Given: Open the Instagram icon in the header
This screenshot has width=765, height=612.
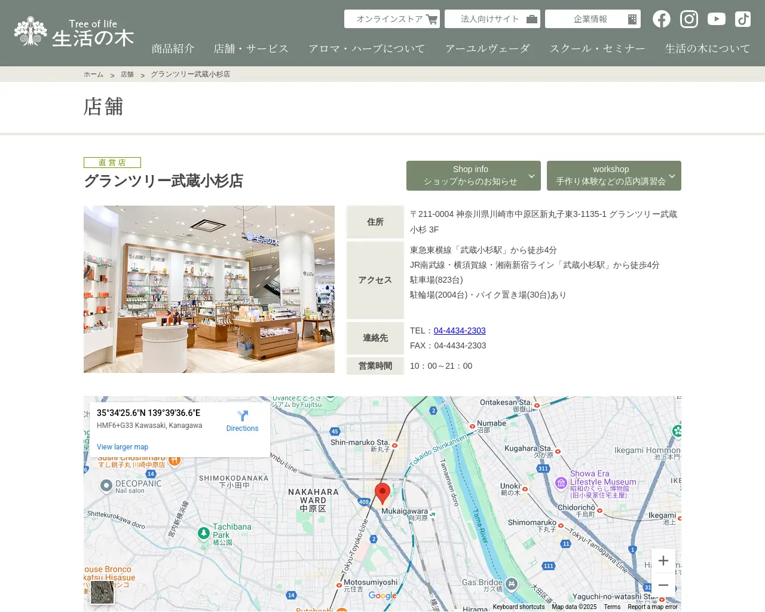Looking at the screenshot, I should point(688,19).
